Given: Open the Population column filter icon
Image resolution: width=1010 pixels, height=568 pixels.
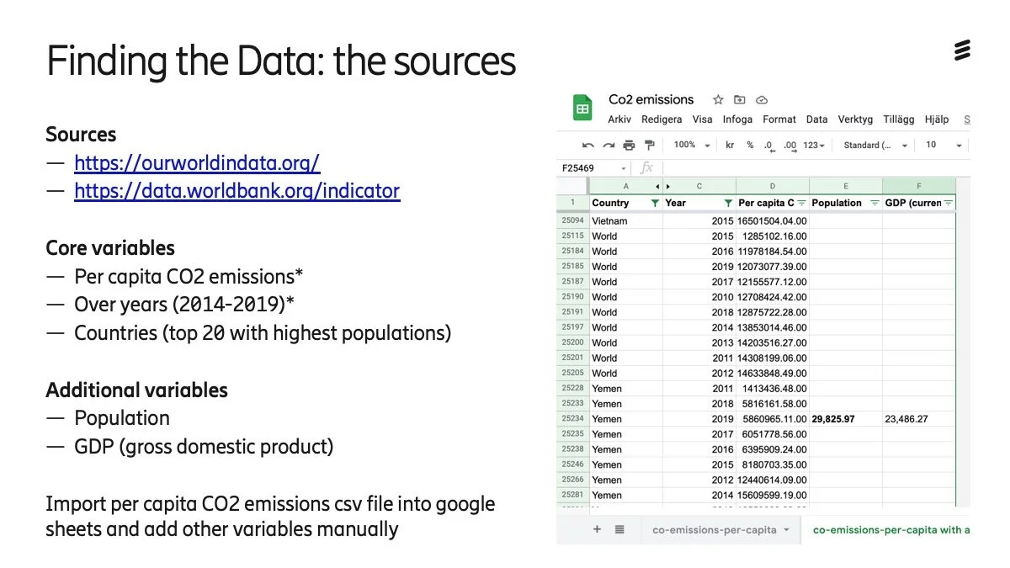Looking at the screenshot, I should 875,203.
